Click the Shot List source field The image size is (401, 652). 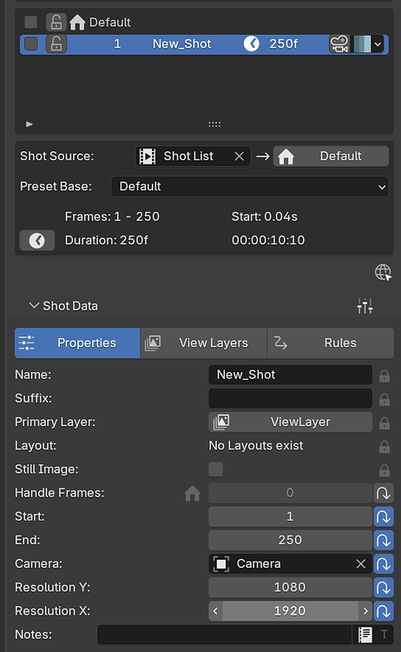tap(193, 156)
